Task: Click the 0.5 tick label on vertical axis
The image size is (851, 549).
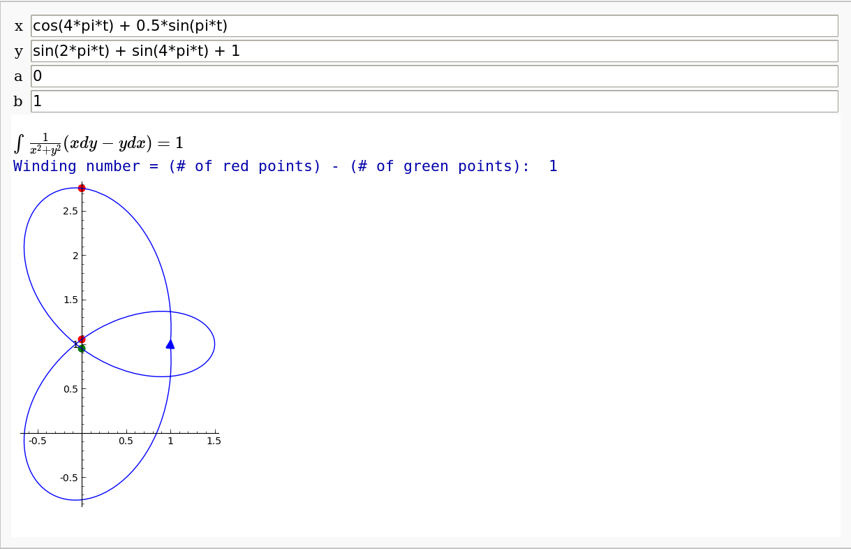Action: coord(71,389)
